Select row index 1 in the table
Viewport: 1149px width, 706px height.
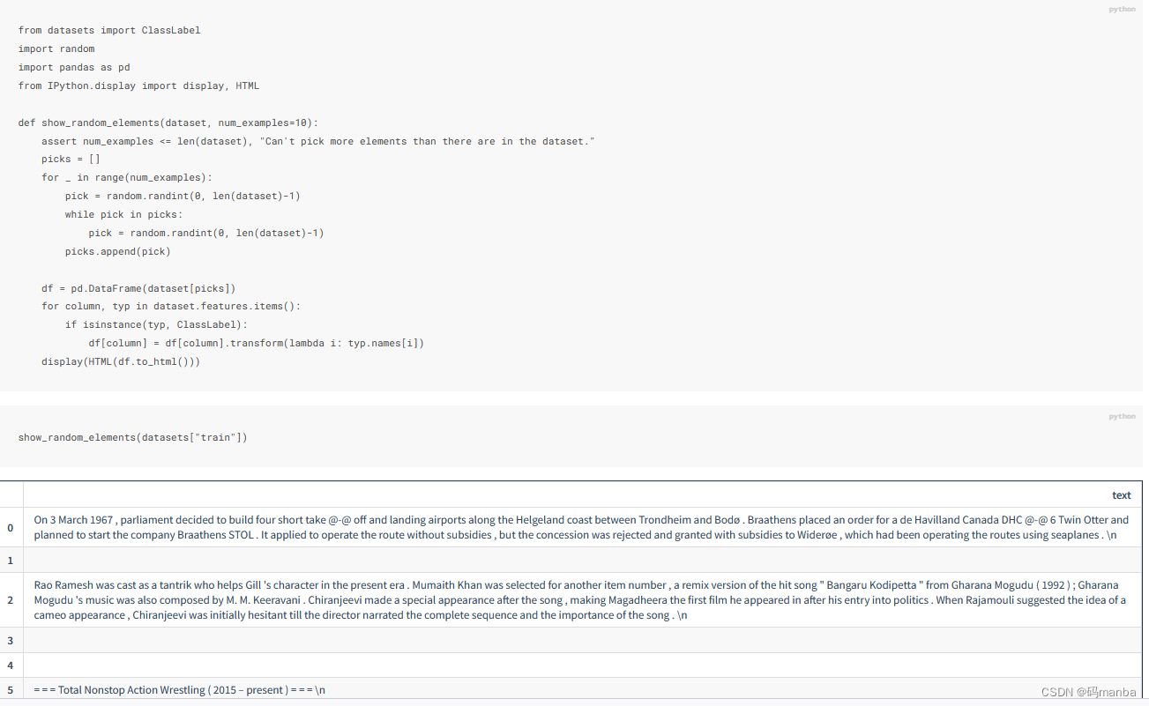pyautogui.click(x=11, y=560)
